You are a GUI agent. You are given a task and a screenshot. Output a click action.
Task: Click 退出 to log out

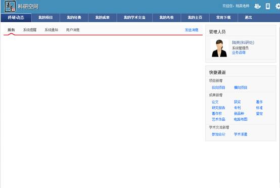tap(248, 18)
